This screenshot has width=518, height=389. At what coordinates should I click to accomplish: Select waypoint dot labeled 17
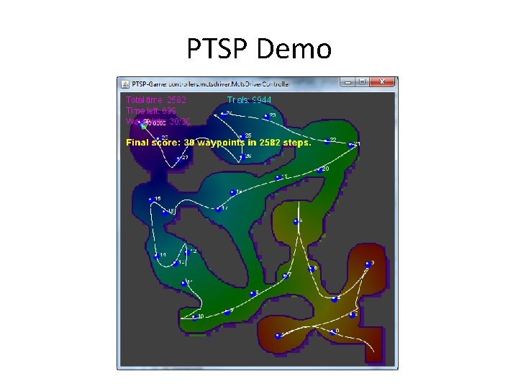pos(219,209)
